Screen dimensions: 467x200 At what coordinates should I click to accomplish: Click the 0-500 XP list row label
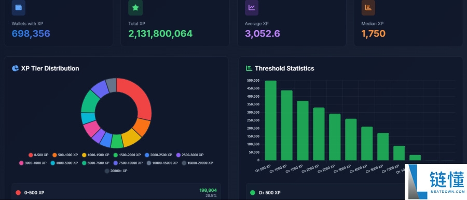(34, 193)
